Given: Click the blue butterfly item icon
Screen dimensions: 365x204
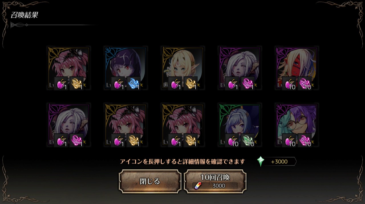Looking at the screenshot, I should (134, 84).
